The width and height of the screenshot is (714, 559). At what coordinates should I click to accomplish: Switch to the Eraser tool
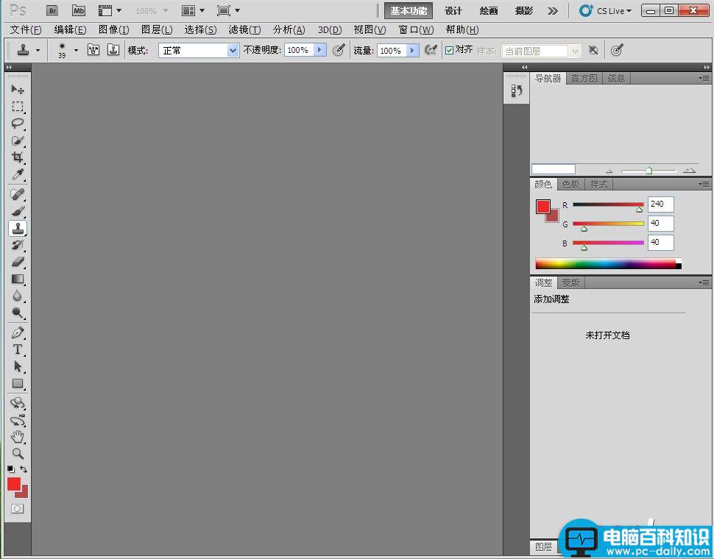coord(18,263)
